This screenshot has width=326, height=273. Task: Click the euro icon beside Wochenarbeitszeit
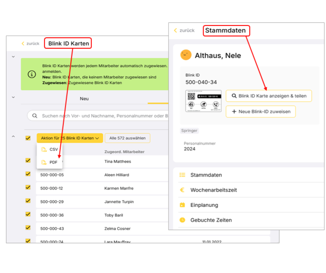182,190
